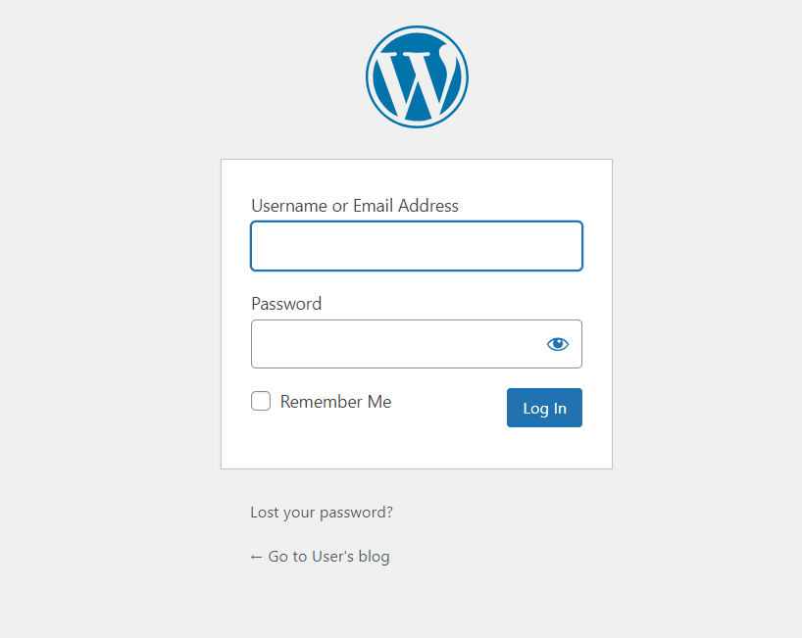Open the Lost your password link

point(322,512)
